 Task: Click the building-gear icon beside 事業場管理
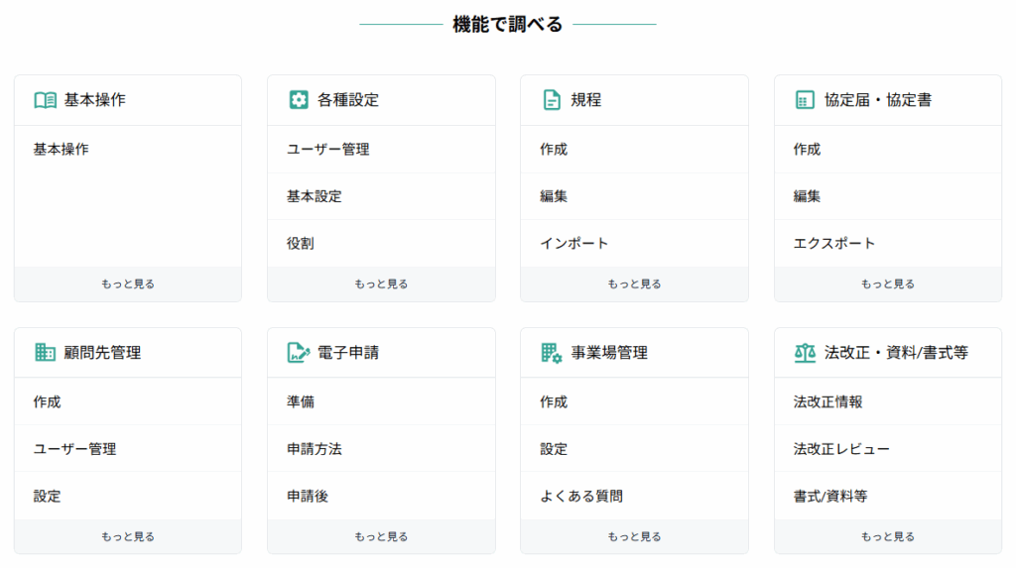coord(552,353)
